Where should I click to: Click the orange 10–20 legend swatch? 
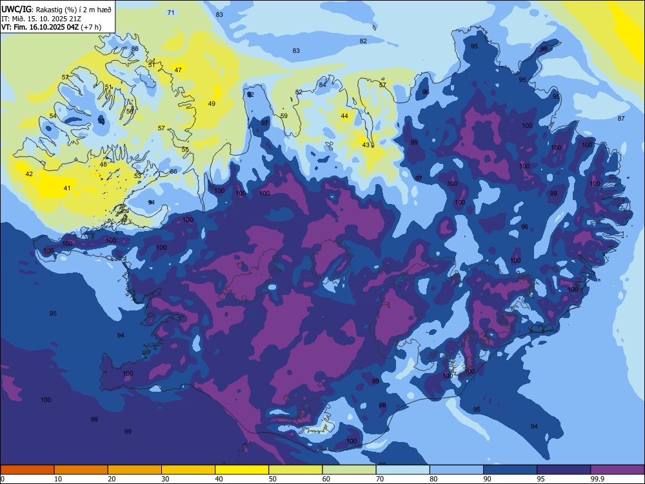tap(81, 470)
